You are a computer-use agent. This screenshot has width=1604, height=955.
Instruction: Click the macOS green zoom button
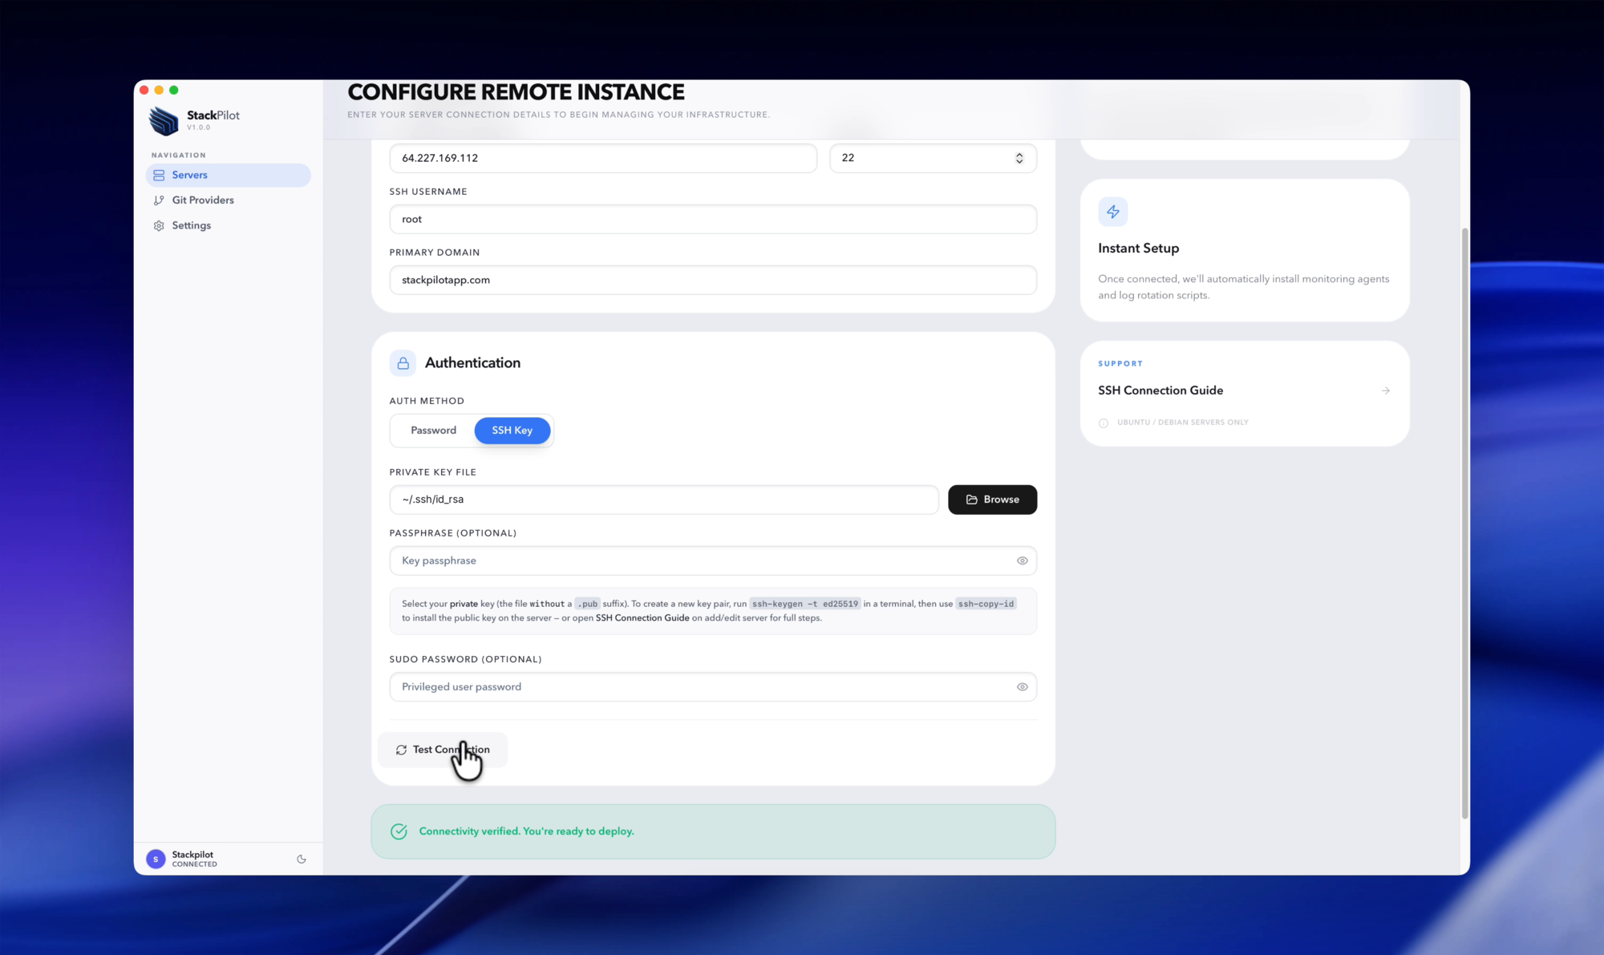coord(174,90)
